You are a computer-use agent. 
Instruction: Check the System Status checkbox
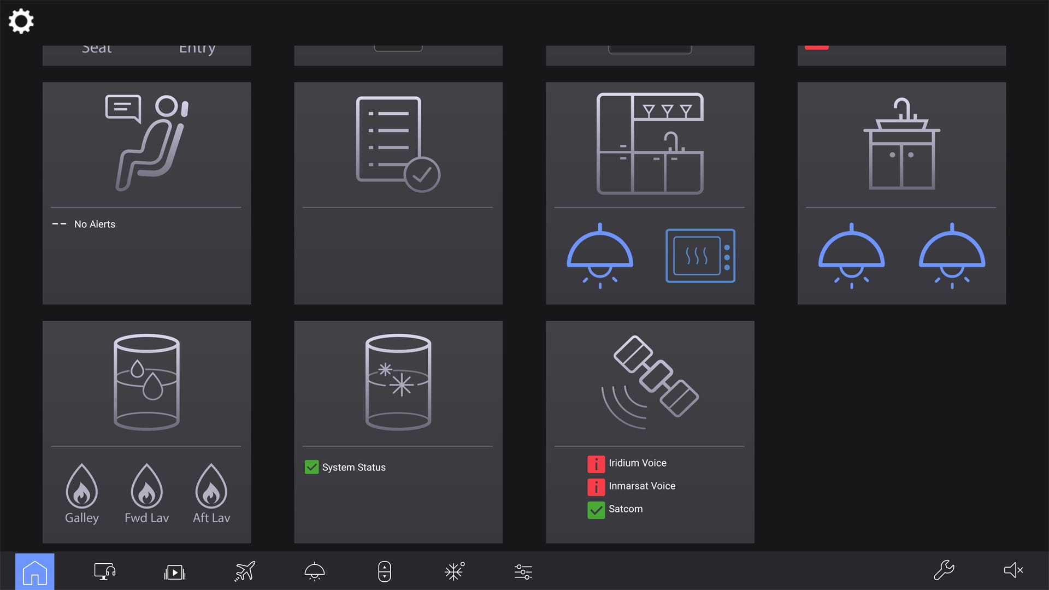pos(311,467)
